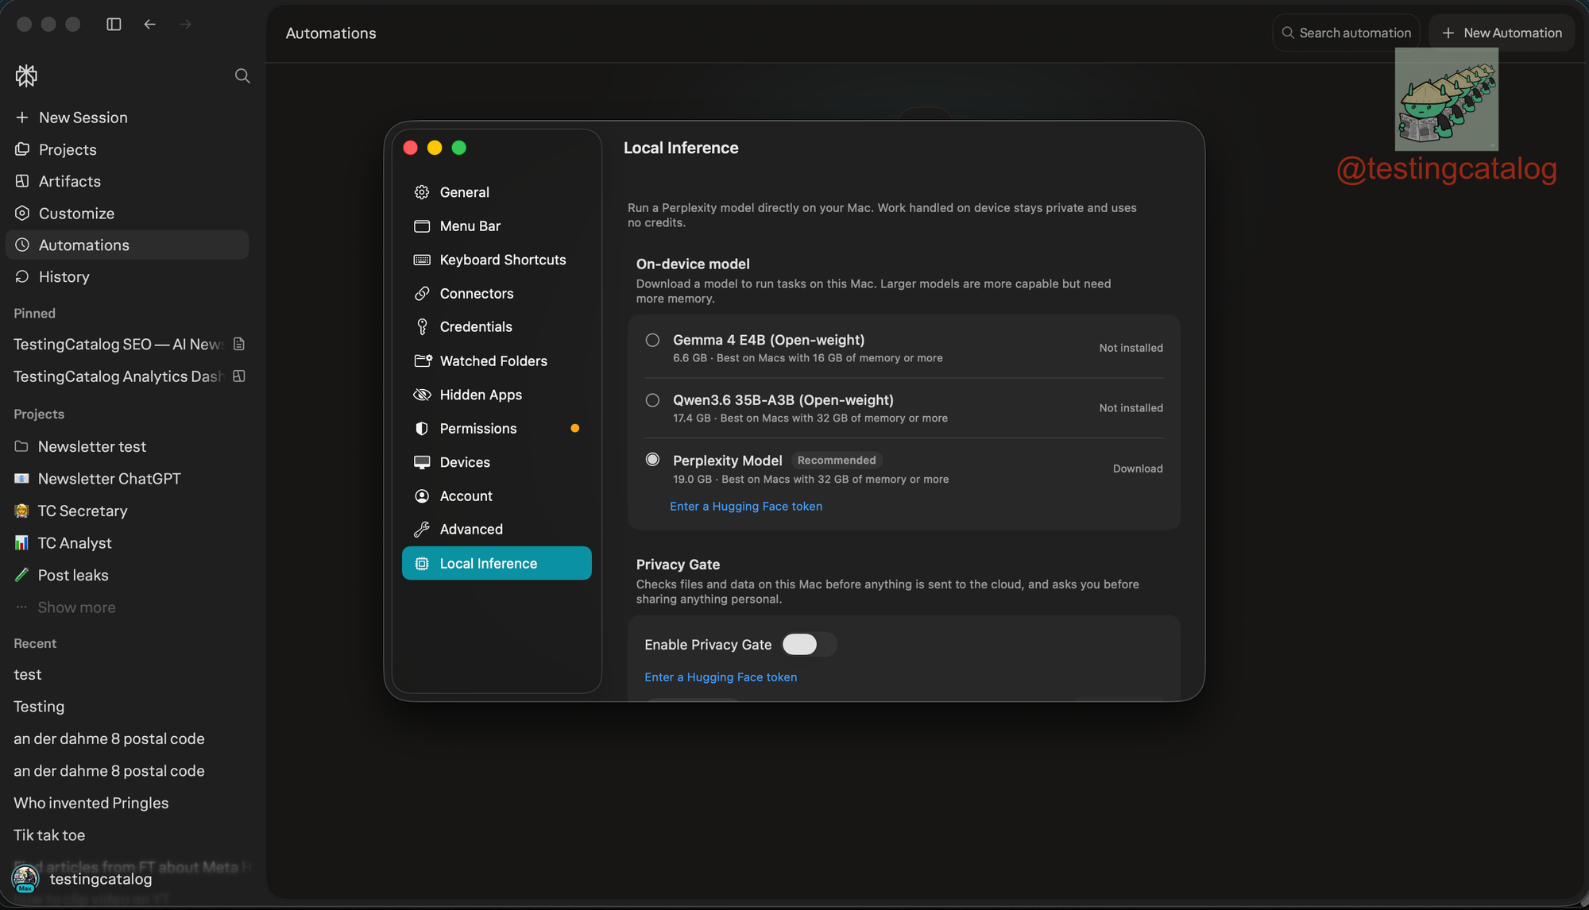Select the Gemma 4 E4B radio button
The width and height of the screenshot is (1589, 910).
(652, 340)
